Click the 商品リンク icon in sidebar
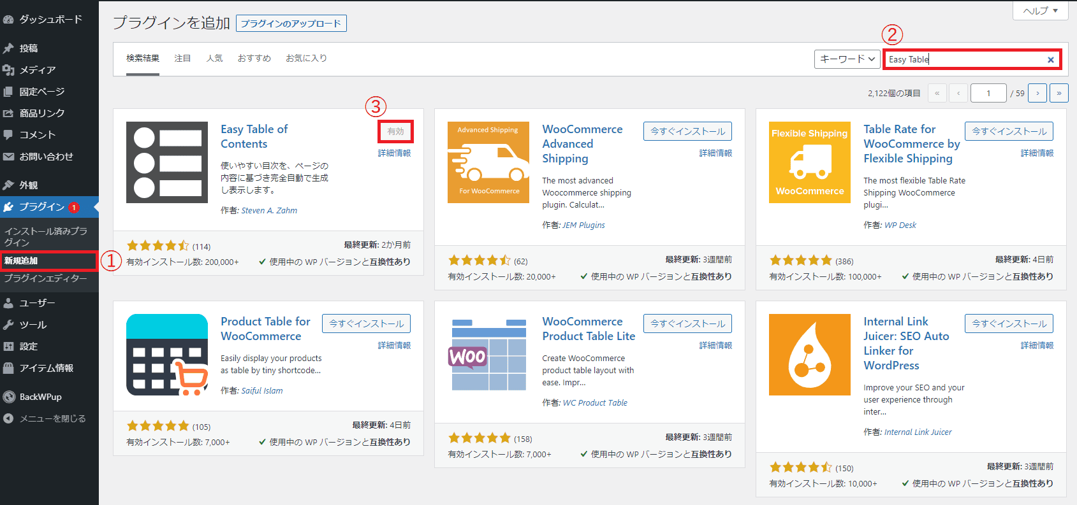The height and width of the screenshot is (505, 1077). pyautogui.click(x=8, y=113)
